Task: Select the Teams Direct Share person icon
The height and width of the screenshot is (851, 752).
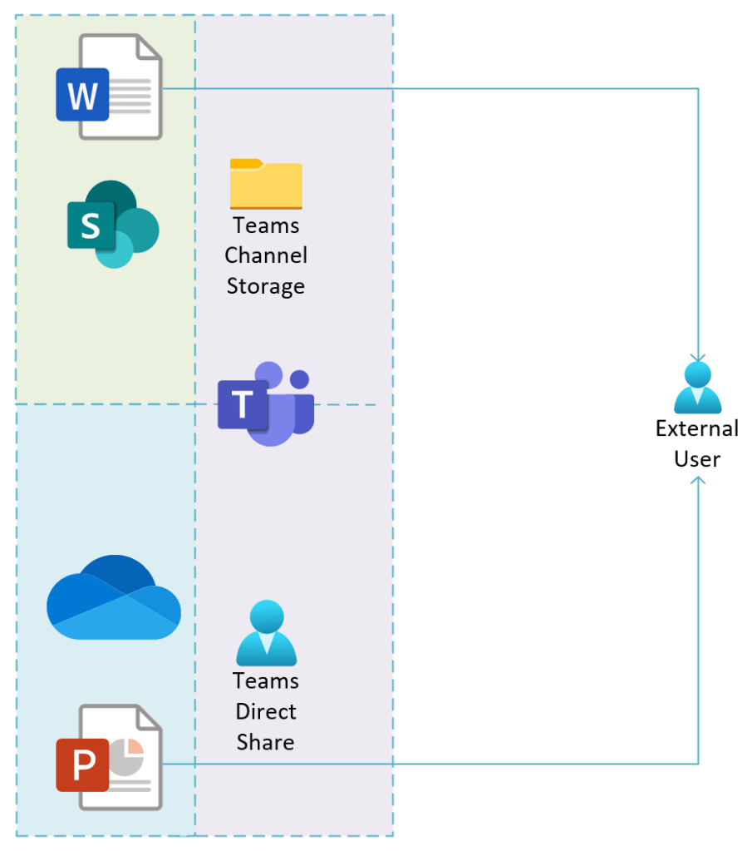Action: 265,635
